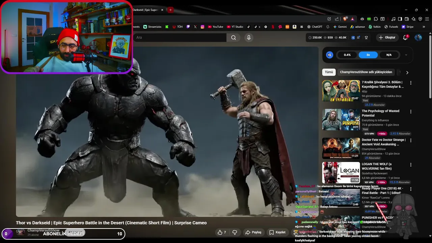Image resolution: width=432 pixels, height=243 pixels.
Task: Select ChampVersusSShow adlı yükleyiciden chip
Action: coord(366,72)
